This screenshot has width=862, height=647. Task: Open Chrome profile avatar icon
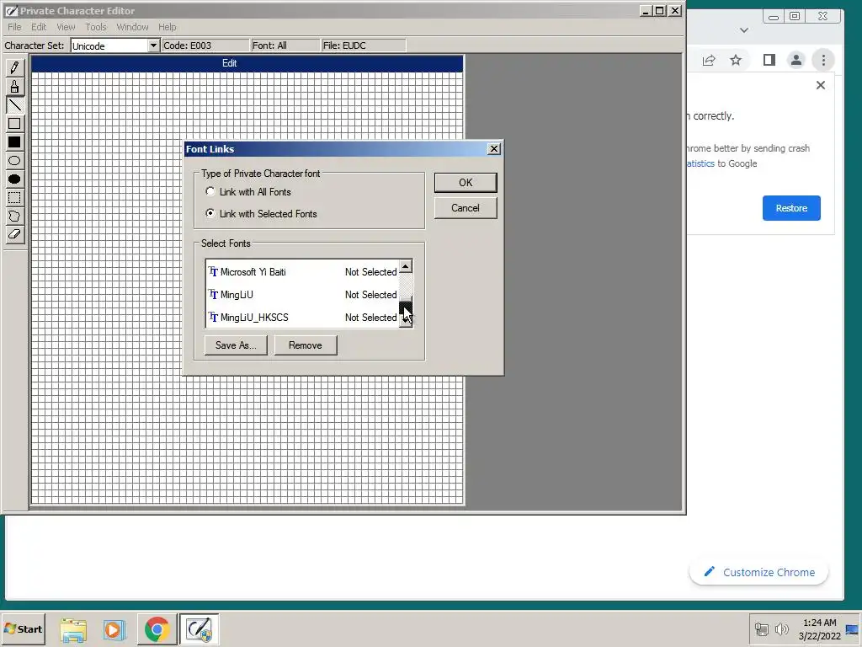796,60
